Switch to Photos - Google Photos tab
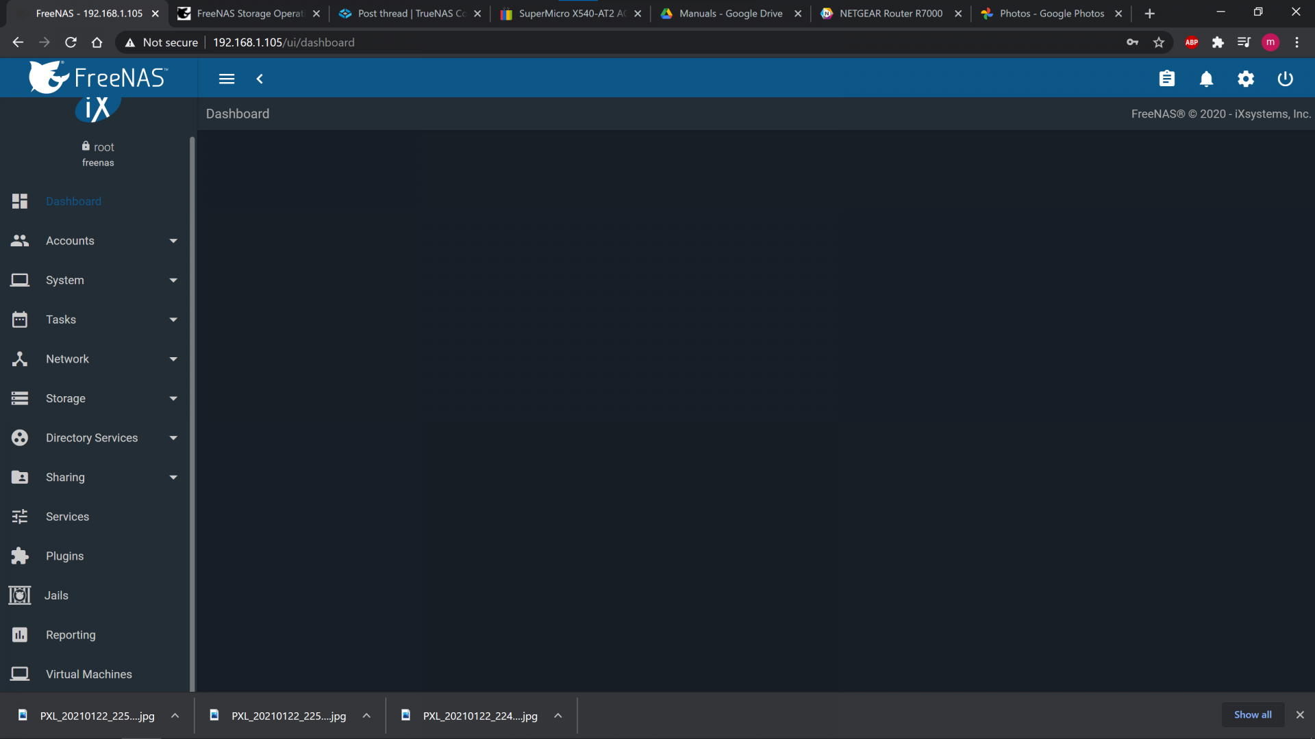This screenshot has width=1315, height=739. (x=1051, y=14)
